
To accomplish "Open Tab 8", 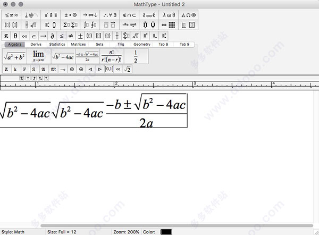I will coord(163,44).
